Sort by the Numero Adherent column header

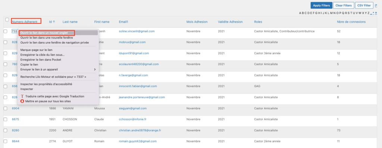[x=25, y=22]
